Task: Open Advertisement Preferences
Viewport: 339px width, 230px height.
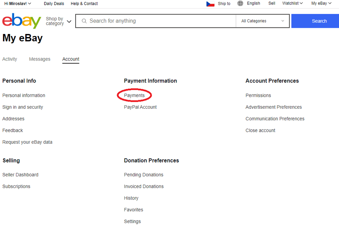Action: pyautogui.click(x=274, y=107)
